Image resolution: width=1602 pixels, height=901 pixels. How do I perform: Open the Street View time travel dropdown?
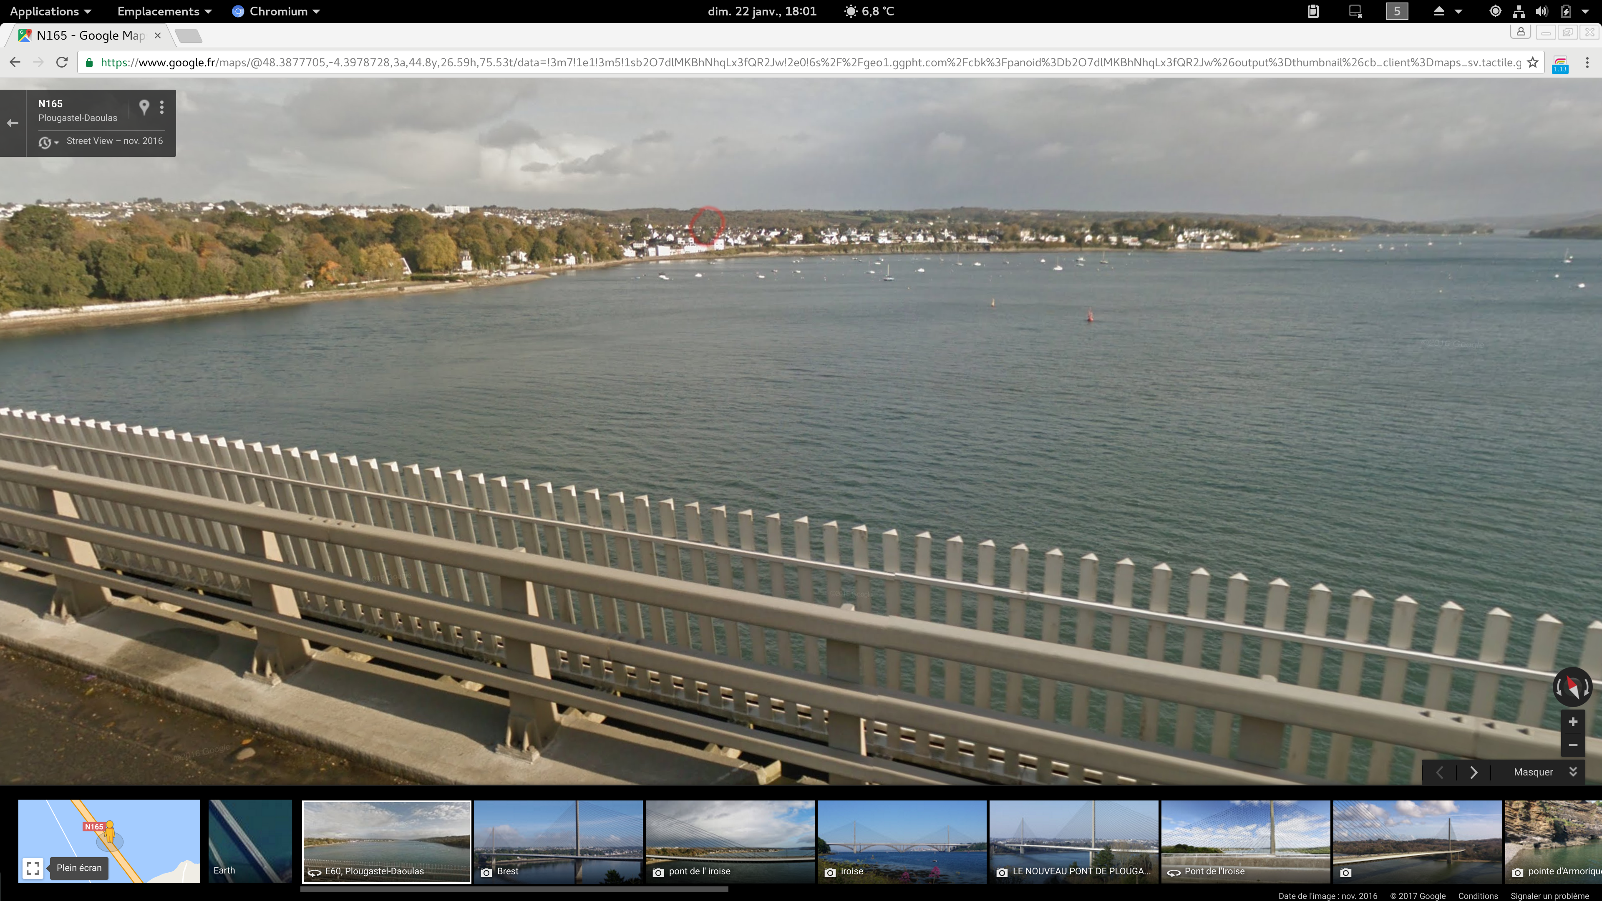click(x=48, y=142)
